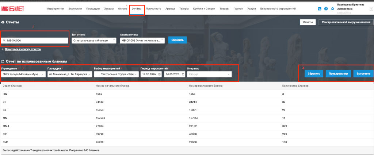Open the Площадки dropdown

pos(70,74)
